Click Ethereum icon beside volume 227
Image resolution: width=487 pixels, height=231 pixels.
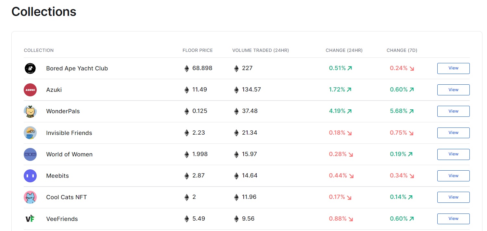coord(236,68)
